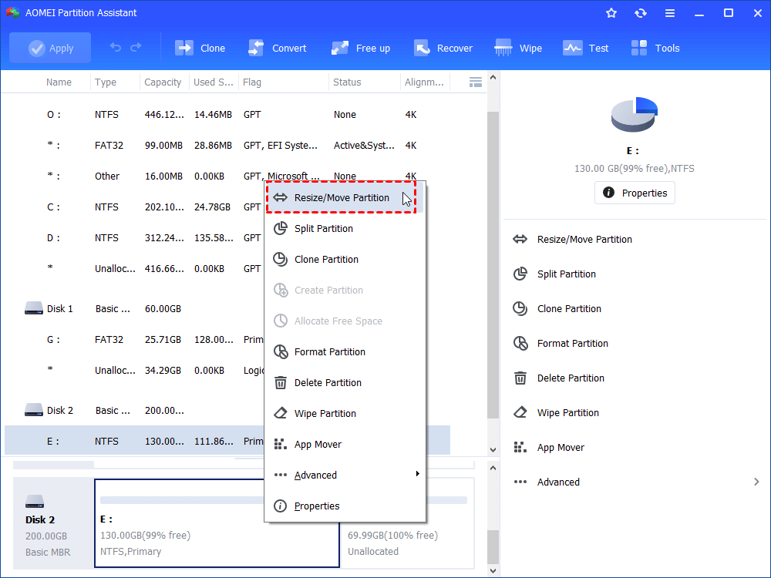Choose Clone Partition in context menu

point(345,260)
